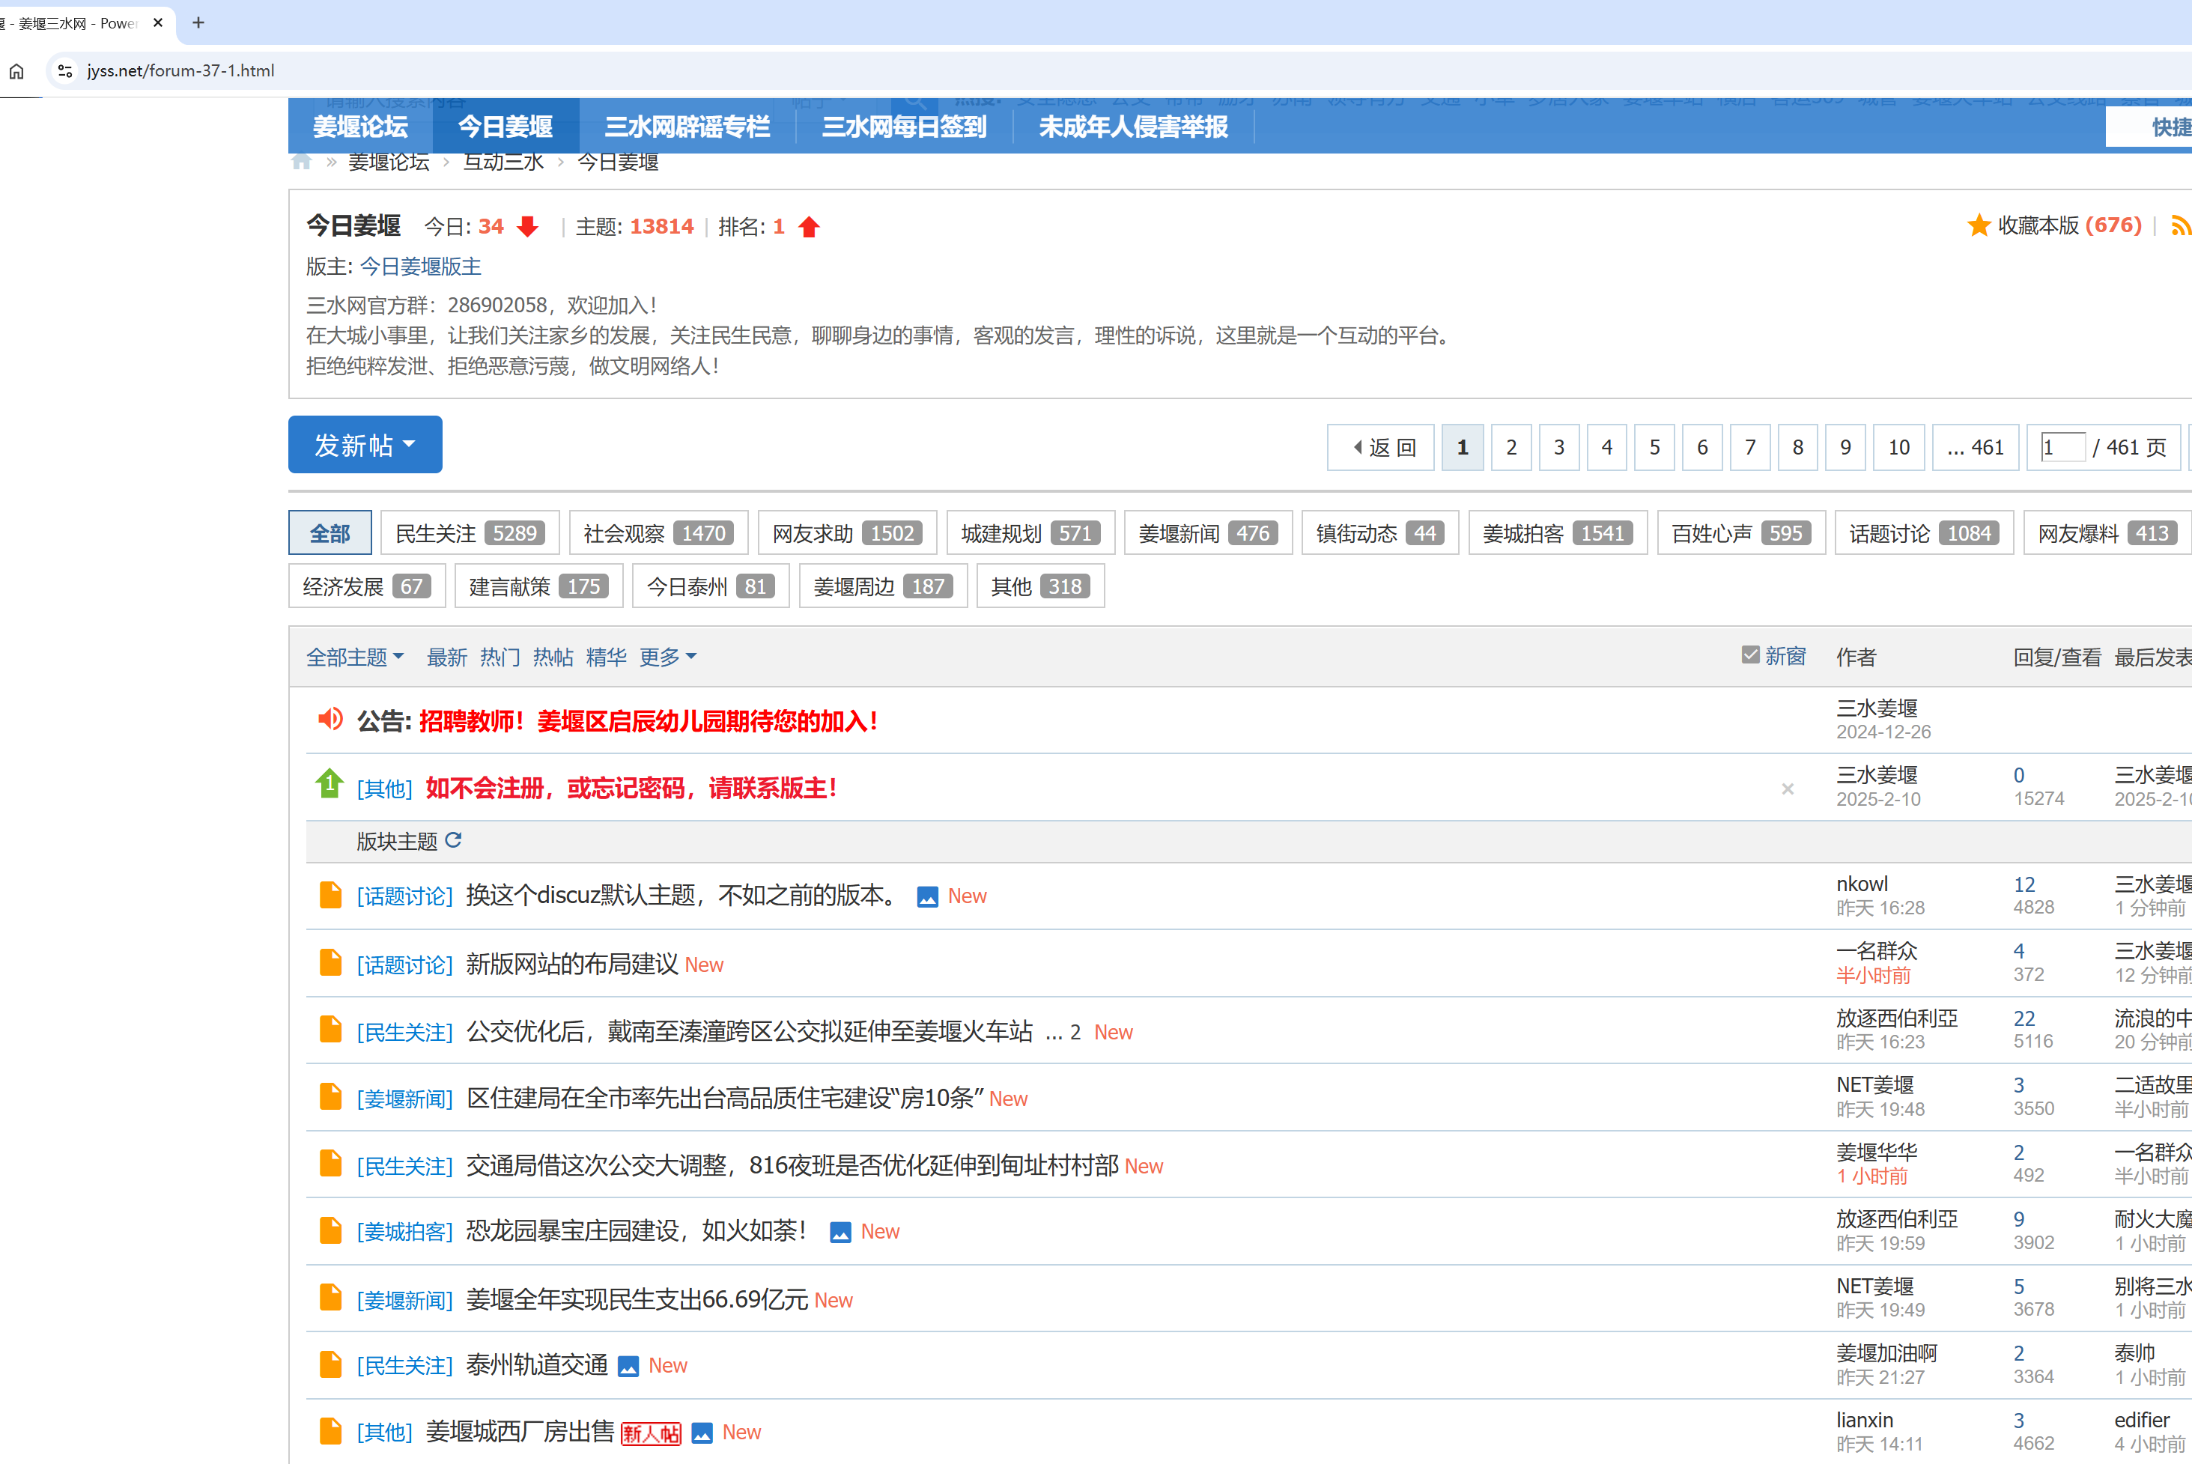The height and width of the screenshot is (1464, 2192).
Task: Click the breadcrumb home icon
Action: tap(300, 162)
